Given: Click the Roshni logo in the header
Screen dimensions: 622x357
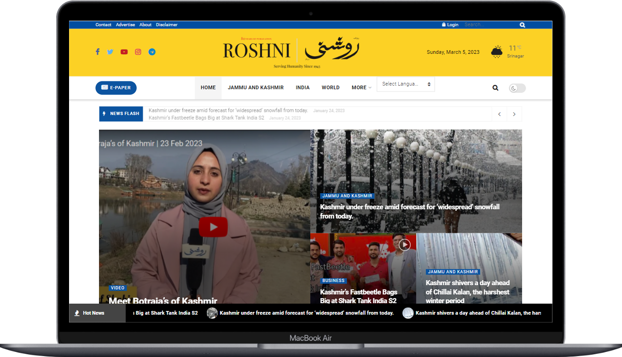Looking at the screenshot, I should [291, 53].
